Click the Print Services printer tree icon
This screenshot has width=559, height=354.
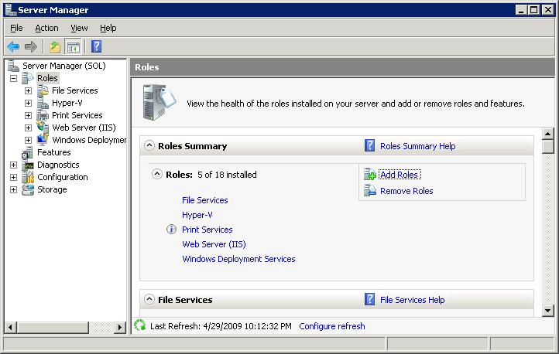[x=43, y=115]
